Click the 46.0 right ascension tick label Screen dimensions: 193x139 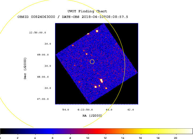(109, 110)
